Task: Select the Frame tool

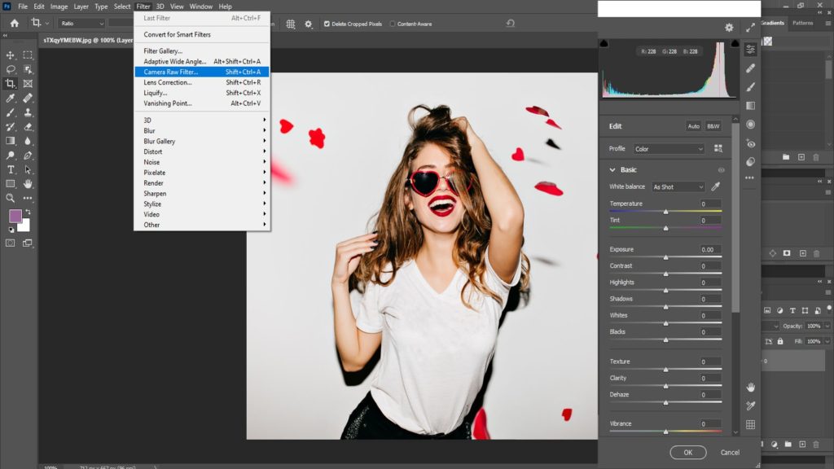Action: pos(28,84)
